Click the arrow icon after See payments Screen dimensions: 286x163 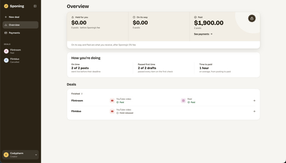pos(211,34)
